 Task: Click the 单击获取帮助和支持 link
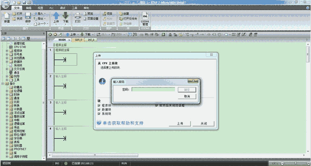123,123
